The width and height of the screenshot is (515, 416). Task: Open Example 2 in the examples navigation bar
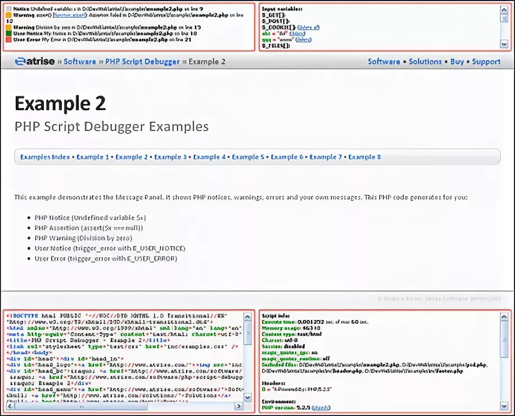(132, 157)
